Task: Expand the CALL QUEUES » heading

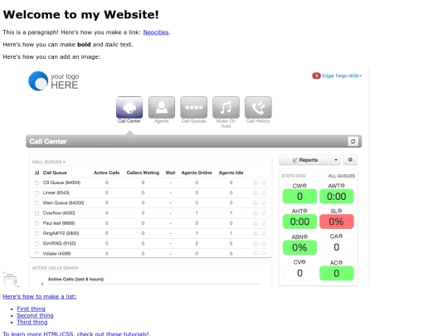Action: pos(49,162)
